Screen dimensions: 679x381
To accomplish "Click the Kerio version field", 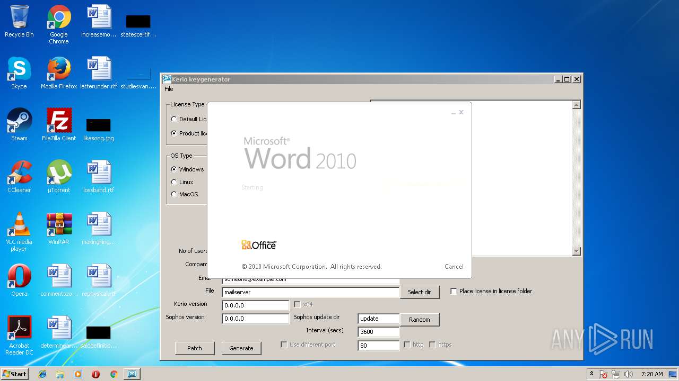I will [x=255, y=305].
